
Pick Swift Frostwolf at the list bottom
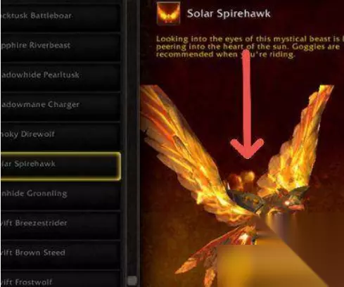point(60,279)
